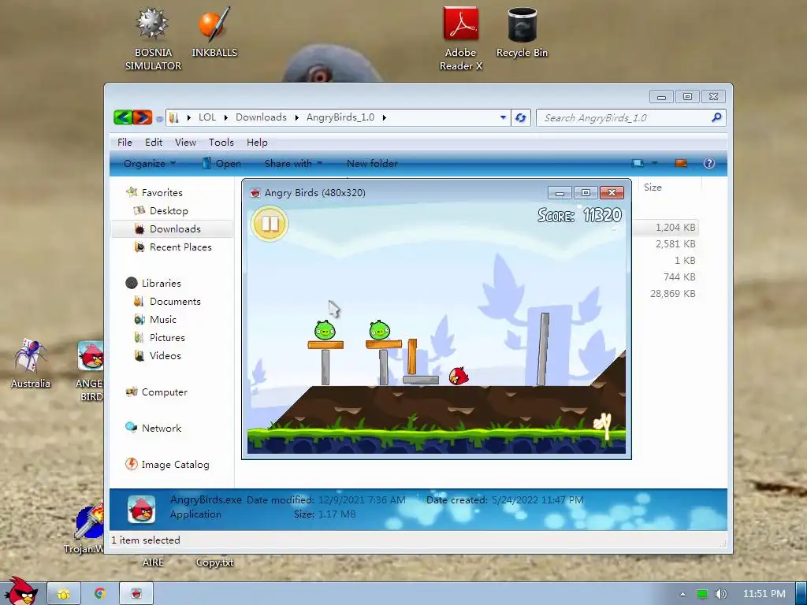Click the Angry Birds window title icon
The width and height of the screenshot is (807, 605).
pos(255,193)
